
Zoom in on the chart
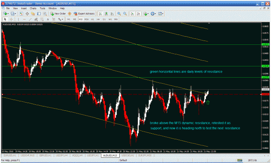click(x=119, y=14)
